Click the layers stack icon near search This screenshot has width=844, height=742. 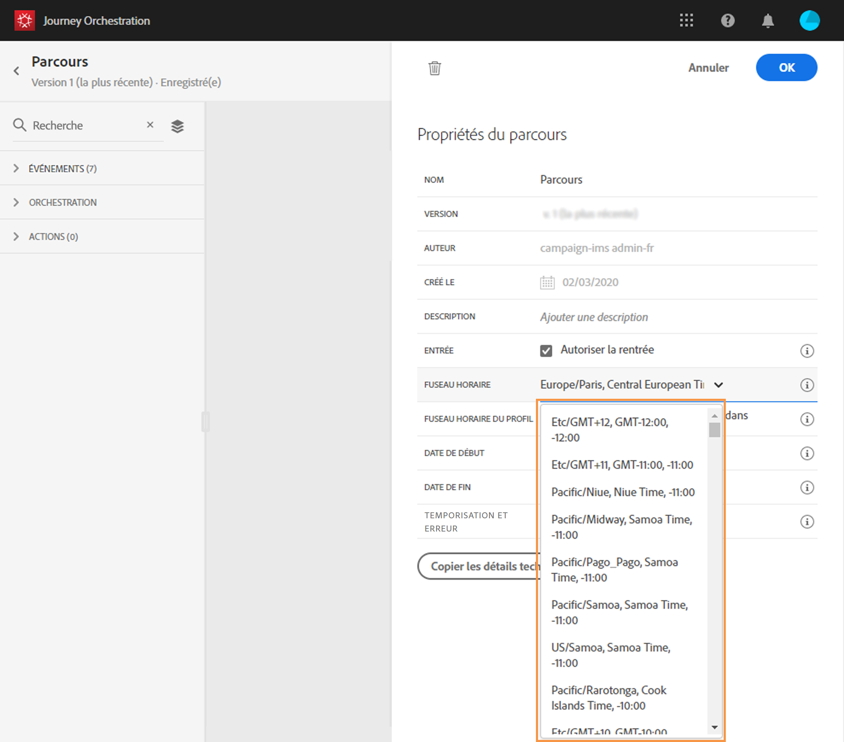pyautogui.click(x=177, y=126)
